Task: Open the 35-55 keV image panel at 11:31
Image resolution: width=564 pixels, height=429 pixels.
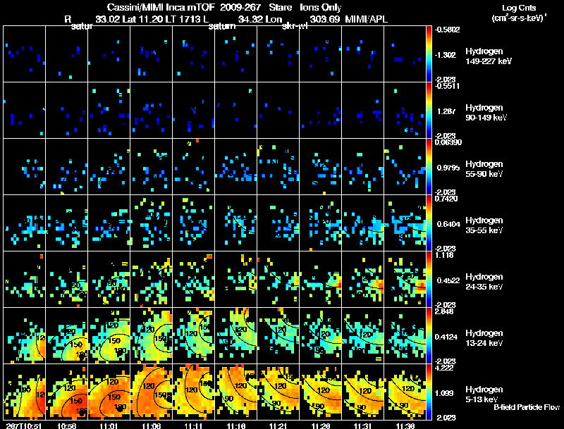Action: 362,223
